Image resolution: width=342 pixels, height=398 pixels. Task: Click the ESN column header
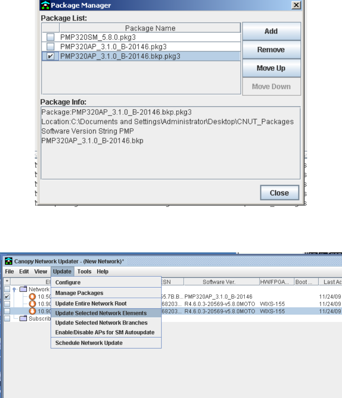pos(172,282)
